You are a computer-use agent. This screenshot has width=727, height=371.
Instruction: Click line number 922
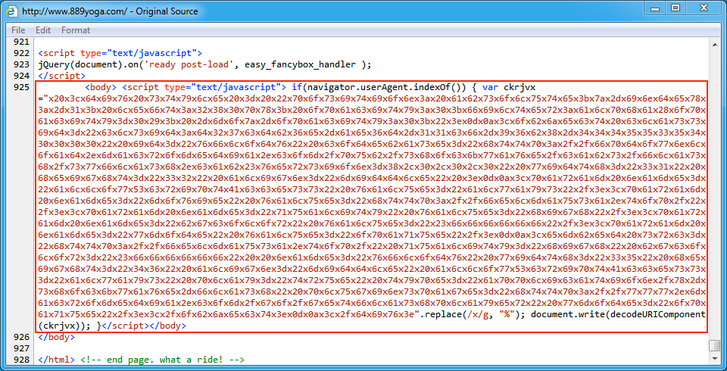click(x=21, y=53)
